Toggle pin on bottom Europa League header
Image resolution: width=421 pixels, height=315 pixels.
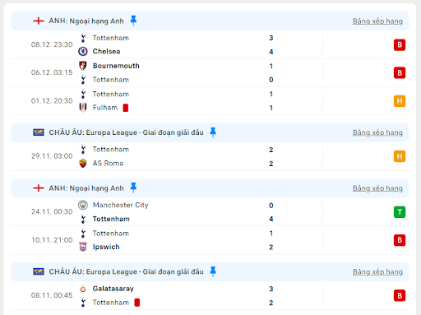[x=213, y=271]
